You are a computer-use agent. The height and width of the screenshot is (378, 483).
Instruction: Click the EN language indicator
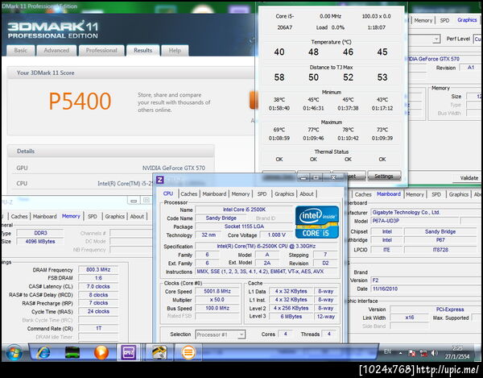[387, 351]
